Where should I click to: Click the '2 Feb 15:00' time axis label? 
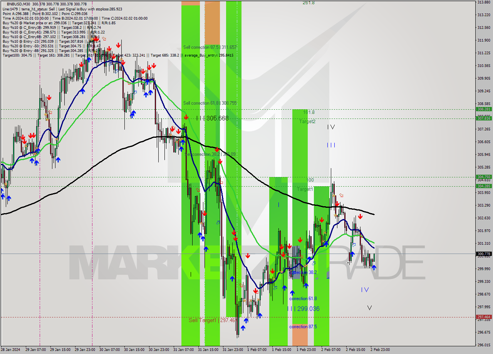[x=355, y=350]
